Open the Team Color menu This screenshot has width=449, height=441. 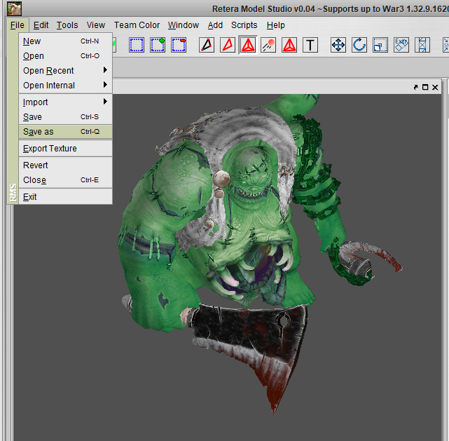[137, 25]
